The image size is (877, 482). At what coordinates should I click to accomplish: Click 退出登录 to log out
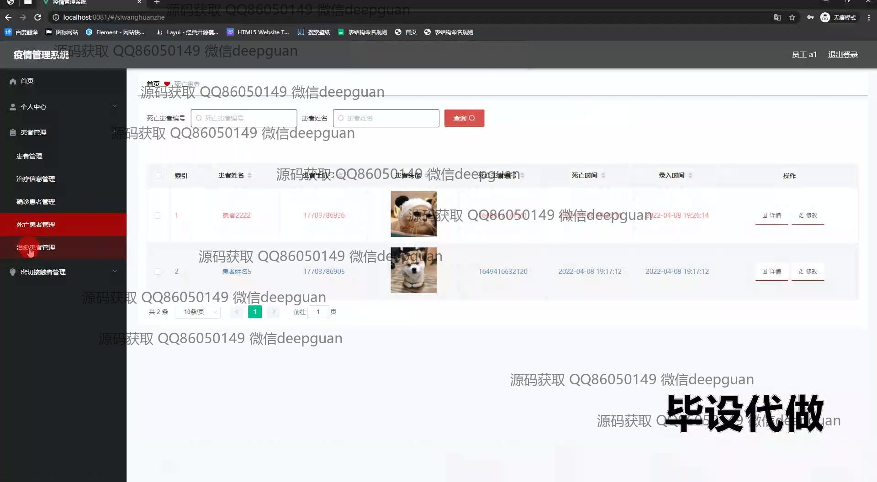(843, 55)
